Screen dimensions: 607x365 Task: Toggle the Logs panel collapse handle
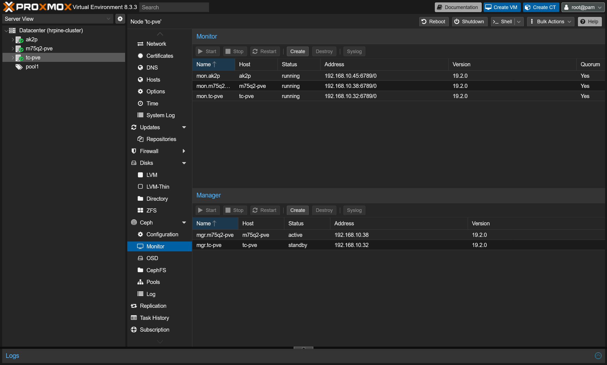[303, 348]
